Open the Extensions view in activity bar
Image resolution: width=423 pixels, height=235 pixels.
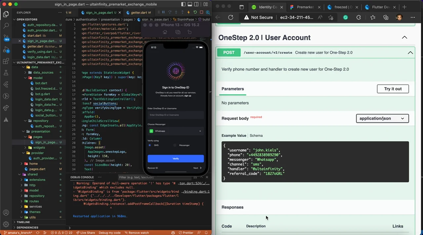point(6,61)
